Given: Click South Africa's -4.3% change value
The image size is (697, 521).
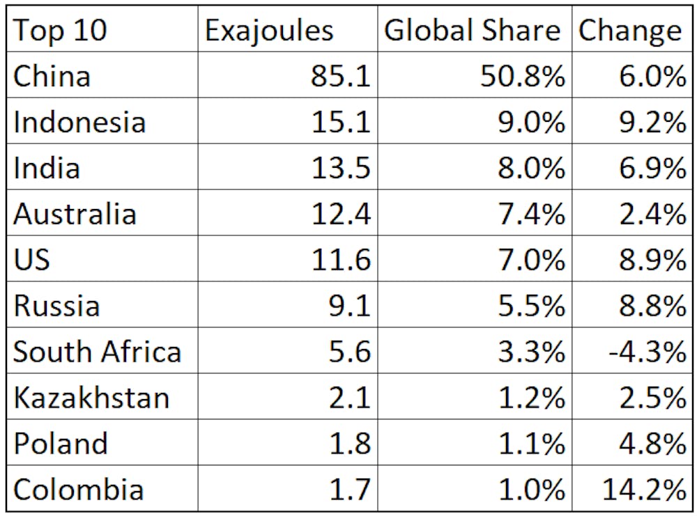Looking at the screenshot, I should pyautogui.click(x=631, y=350).
